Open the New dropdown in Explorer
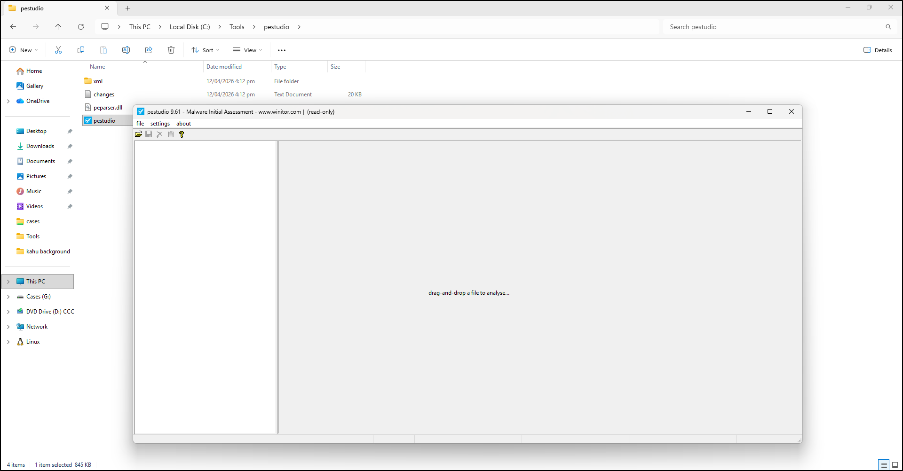903x471 pixels. 24,50
